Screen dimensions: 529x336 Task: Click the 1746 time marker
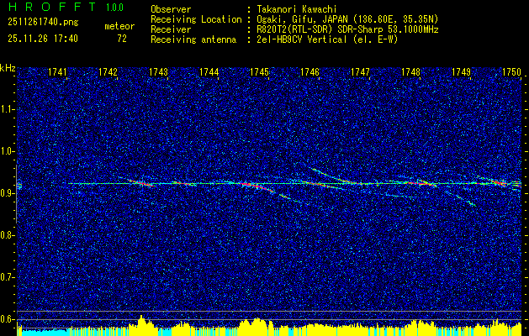(x=309, y=72)
